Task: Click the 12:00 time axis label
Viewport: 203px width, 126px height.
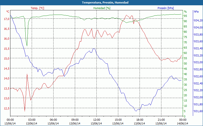Action: coord(96,120)
